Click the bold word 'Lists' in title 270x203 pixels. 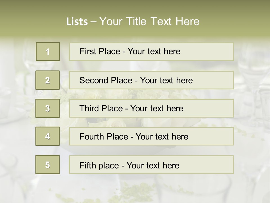pyautogui.click(x=77, y=22)
